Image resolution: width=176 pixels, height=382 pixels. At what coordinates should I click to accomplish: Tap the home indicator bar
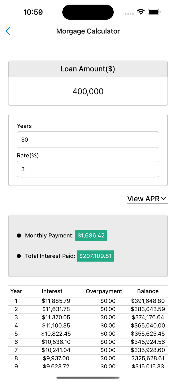click(x=88, y=378)
